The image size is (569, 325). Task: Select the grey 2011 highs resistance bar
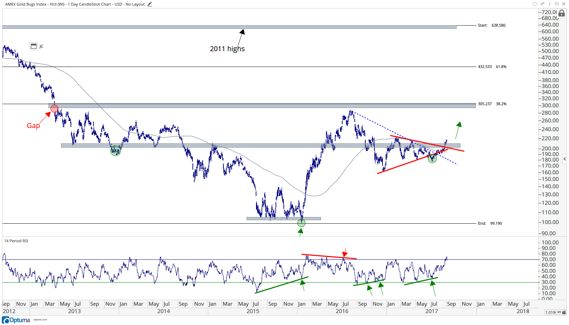pyautogui.click(x=229, y=27)
